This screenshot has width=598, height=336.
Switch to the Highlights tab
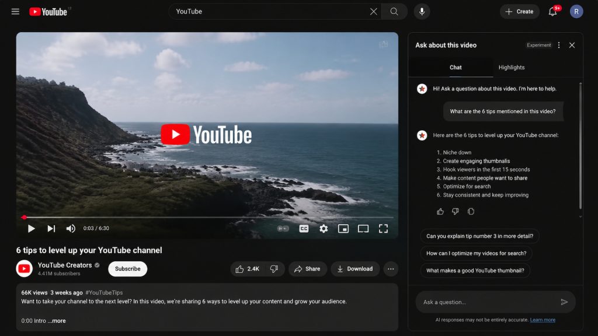(x=512, y=68)
